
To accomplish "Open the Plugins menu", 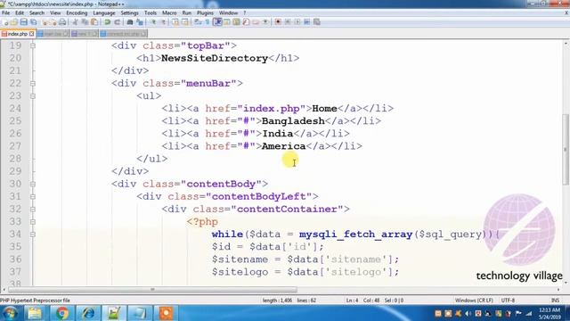I will [205, 12].
